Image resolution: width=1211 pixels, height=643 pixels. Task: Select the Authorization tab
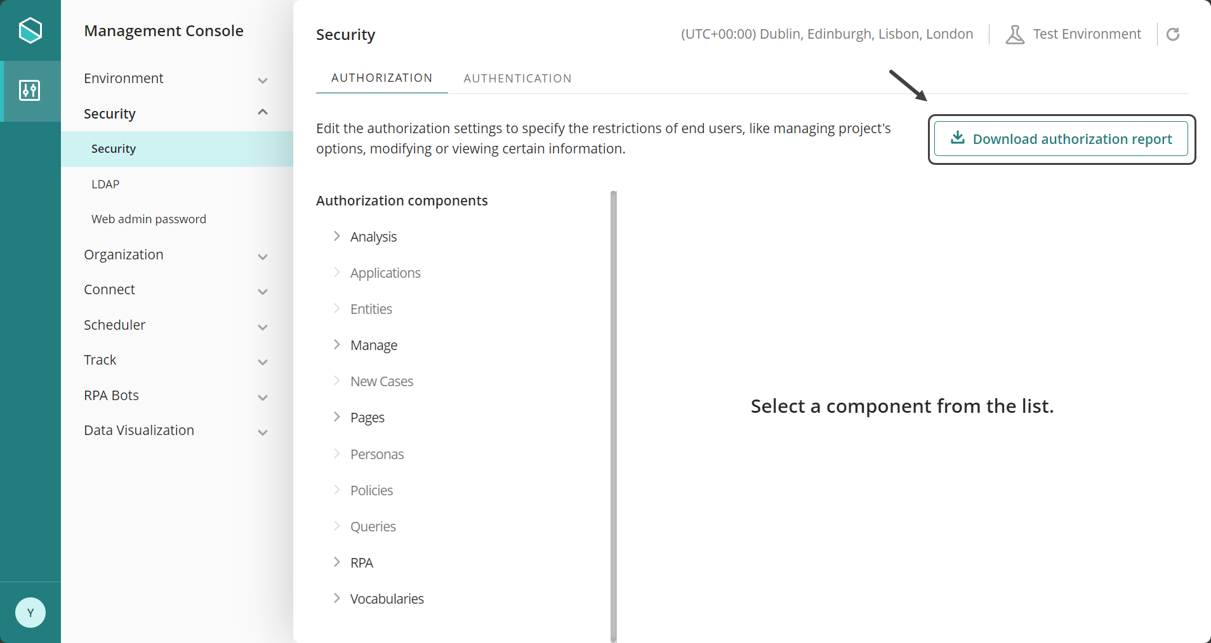381,78
